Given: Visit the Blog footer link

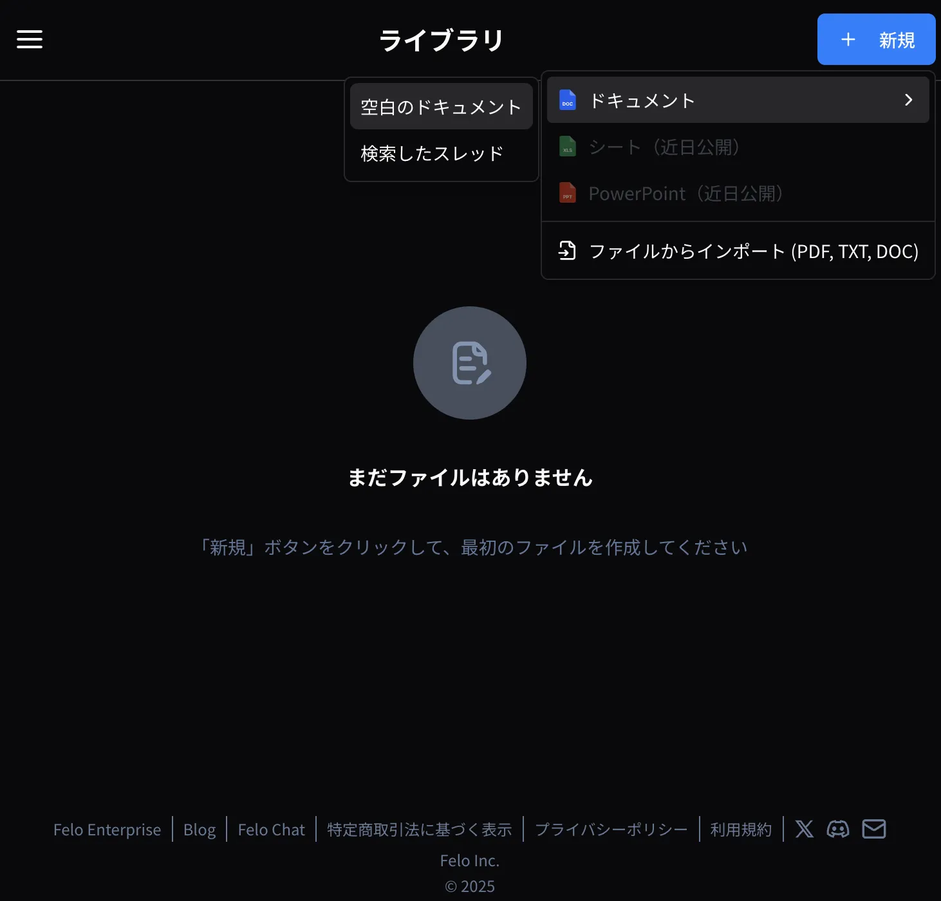Looking at the screenshot, I should (x=200, y=830).
